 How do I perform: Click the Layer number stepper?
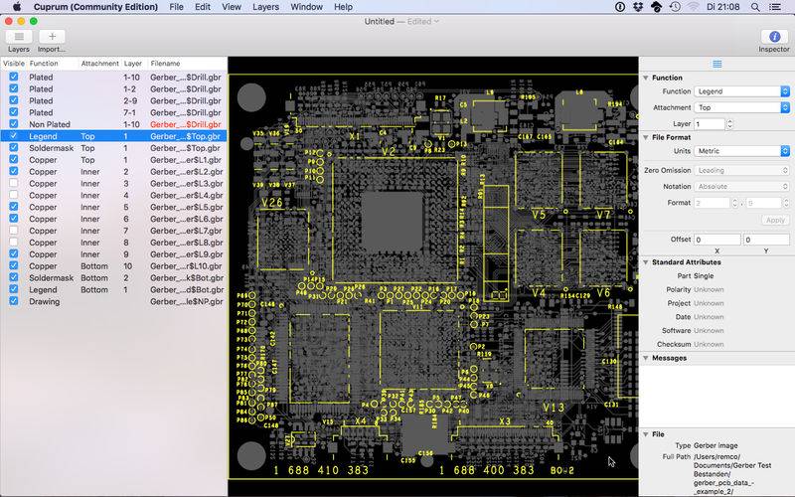pos(730,124)
